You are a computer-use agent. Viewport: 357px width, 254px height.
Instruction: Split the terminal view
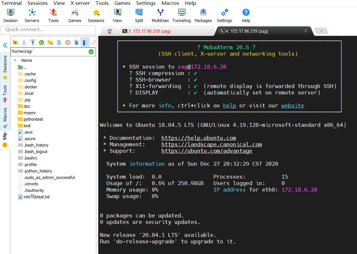139,15
